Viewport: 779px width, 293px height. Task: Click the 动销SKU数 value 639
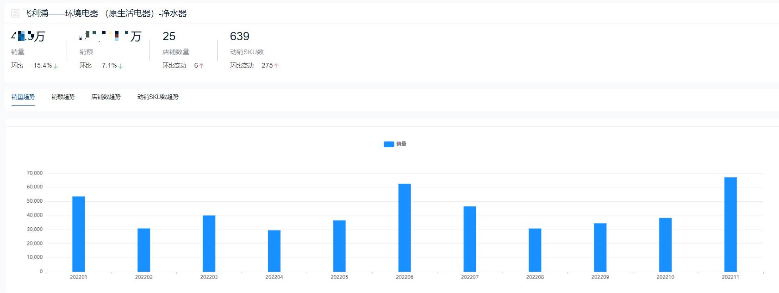[x=240, y=36]
